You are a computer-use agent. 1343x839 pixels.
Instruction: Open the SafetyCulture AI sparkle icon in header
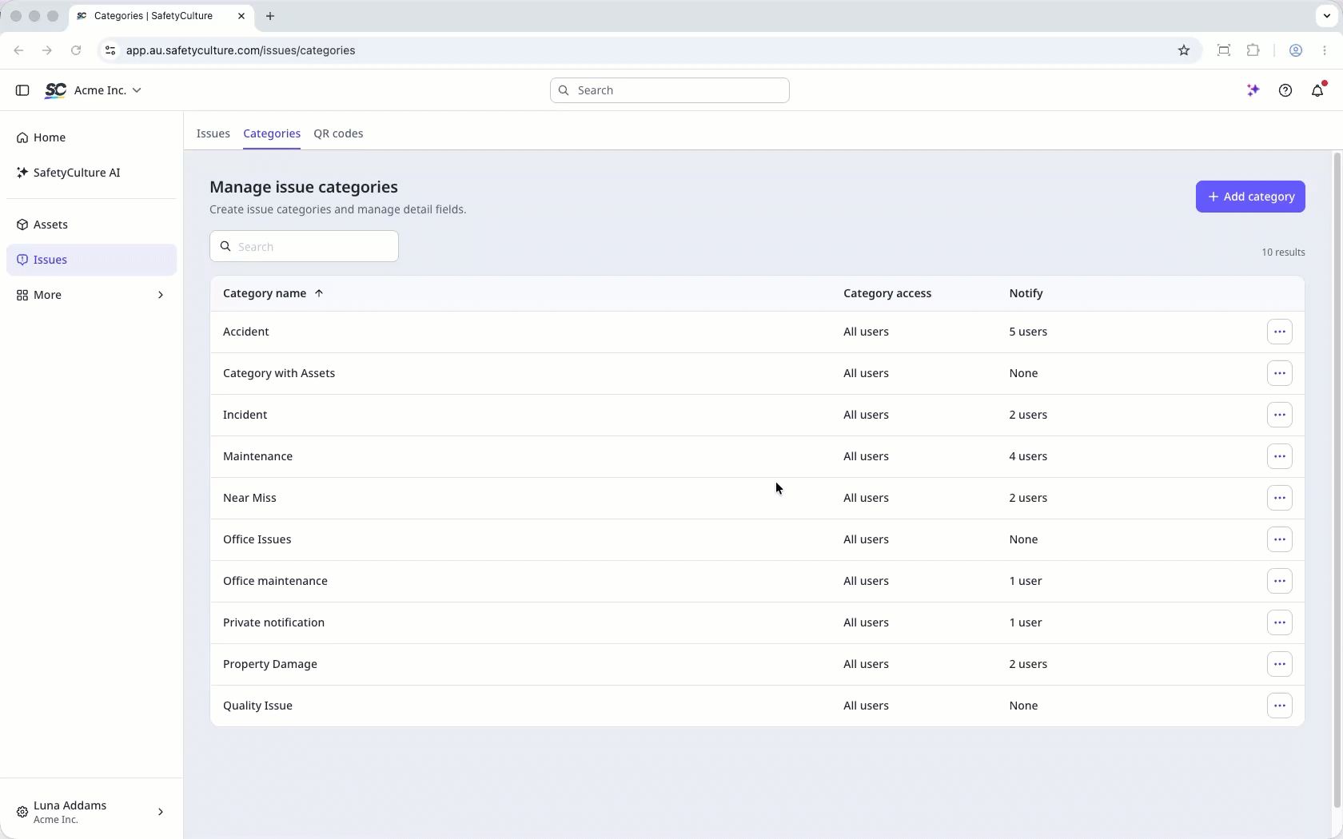(1253, 90)
